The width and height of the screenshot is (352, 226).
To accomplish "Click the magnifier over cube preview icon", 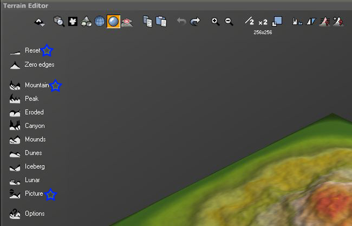I will (59, 21).
